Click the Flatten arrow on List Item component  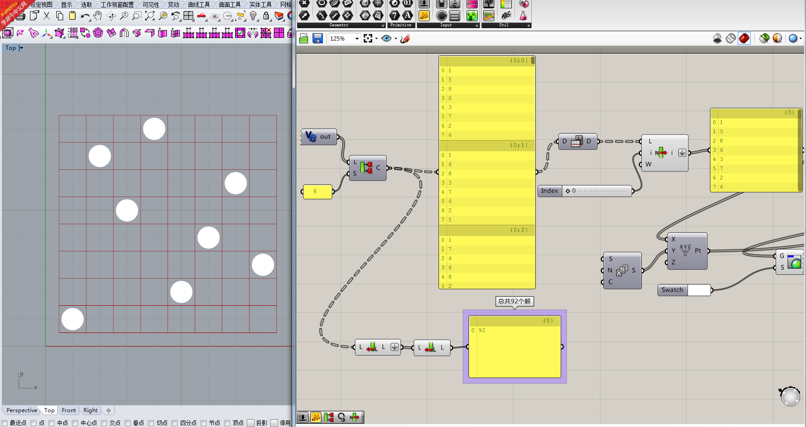point(682,153)
